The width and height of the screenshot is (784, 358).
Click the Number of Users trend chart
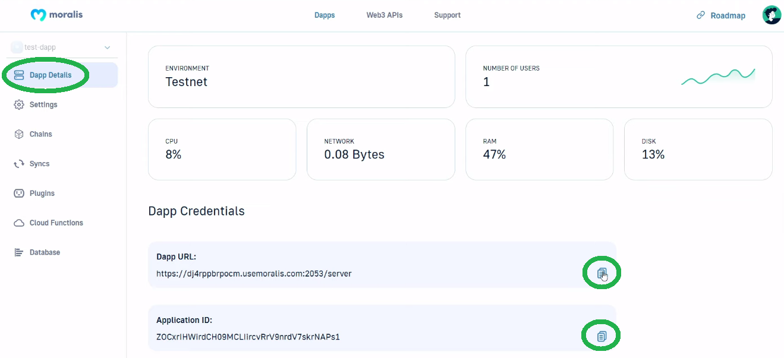point(718,77)
